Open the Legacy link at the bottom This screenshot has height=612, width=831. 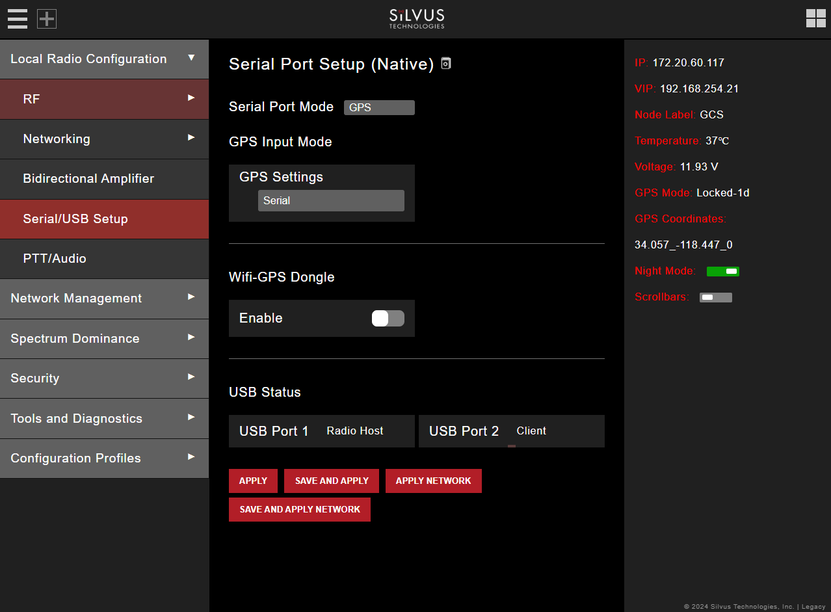click(812, 606)
